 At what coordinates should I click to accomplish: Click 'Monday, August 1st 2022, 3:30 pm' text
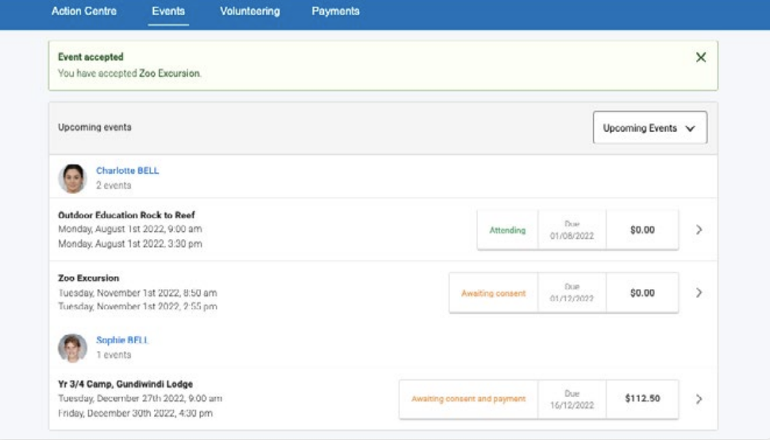[x=130, y=244]
